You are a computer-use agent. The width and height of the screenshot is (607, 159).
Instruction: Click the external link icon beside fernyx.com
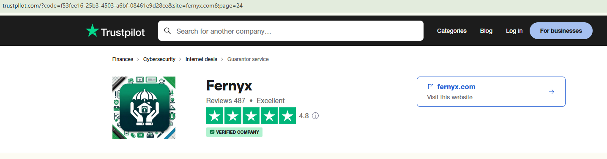click(431, 87)
